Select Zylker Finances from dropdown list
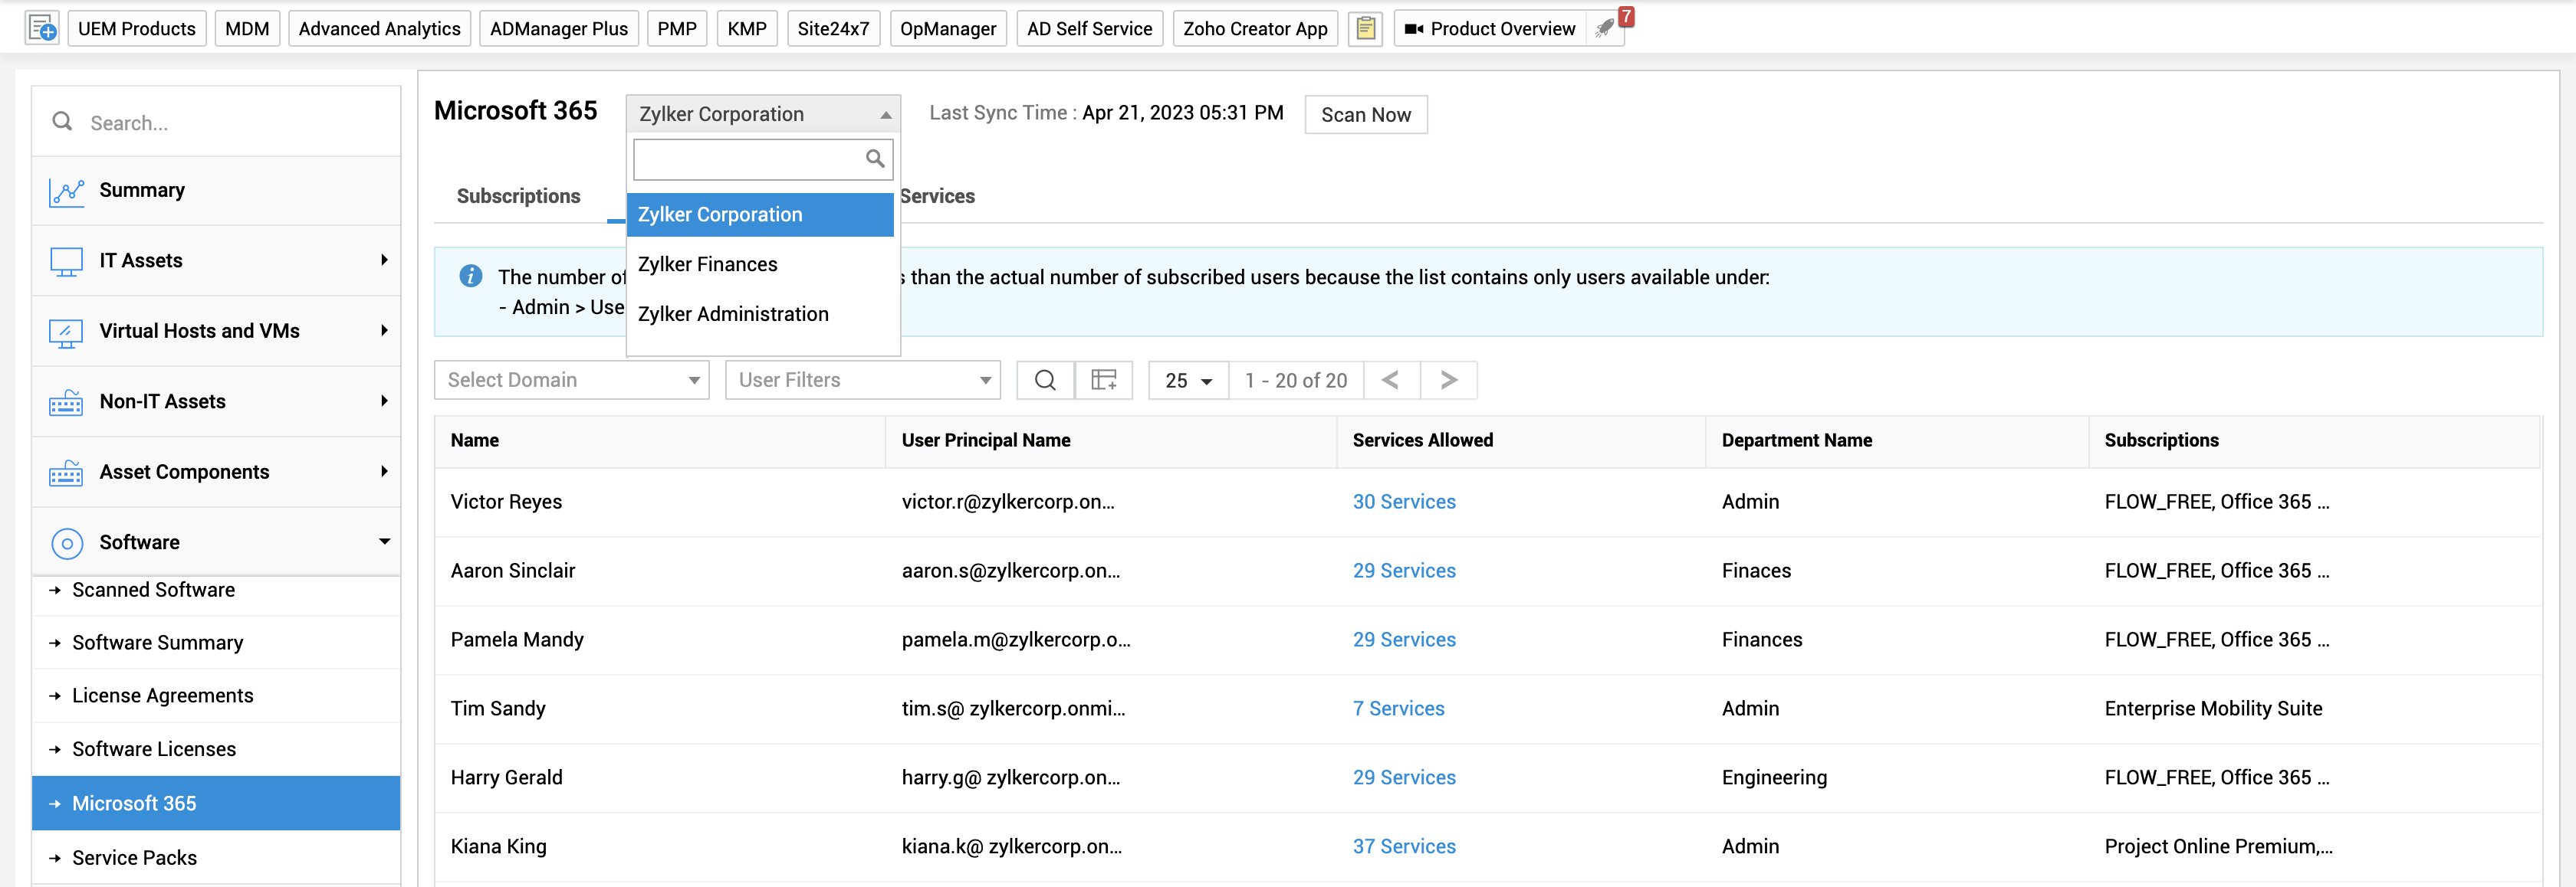Image resolution: width=2576 pixels, height=887 pixels. point(707,265)
